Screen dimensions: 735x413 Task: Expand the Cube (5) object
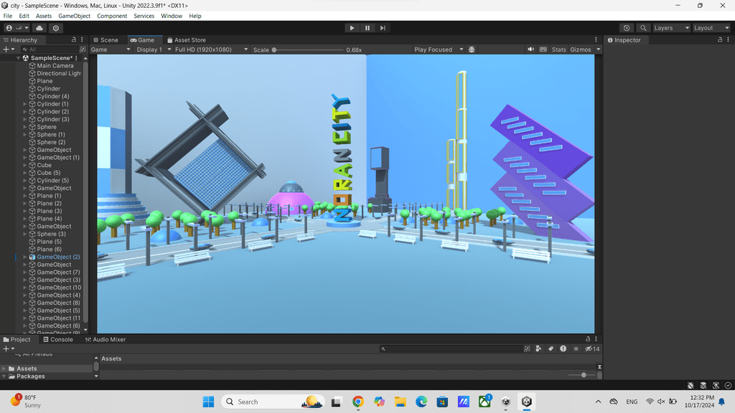point(25,173)
